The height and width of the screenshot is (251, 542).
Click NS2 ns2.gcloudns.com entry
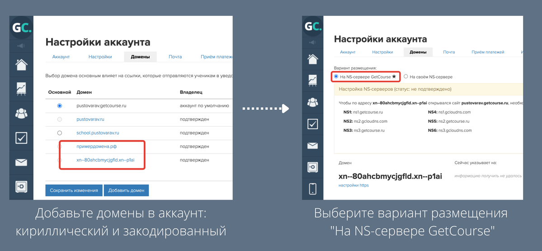pyautogui.click(x=365, y=121)
